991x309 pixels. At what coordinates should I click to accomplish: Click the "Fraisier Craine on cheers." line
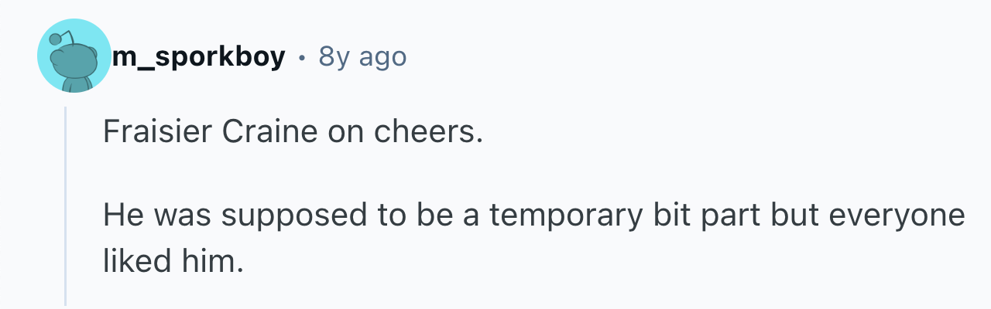[x=293, y=133]
